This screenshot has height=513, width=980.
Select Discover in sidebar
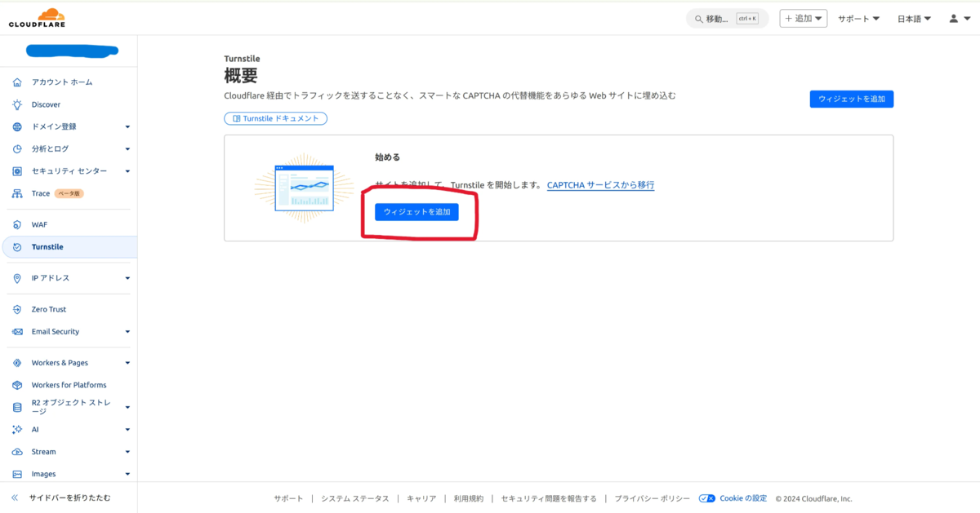pyautogui.click(x=46, y=104)
